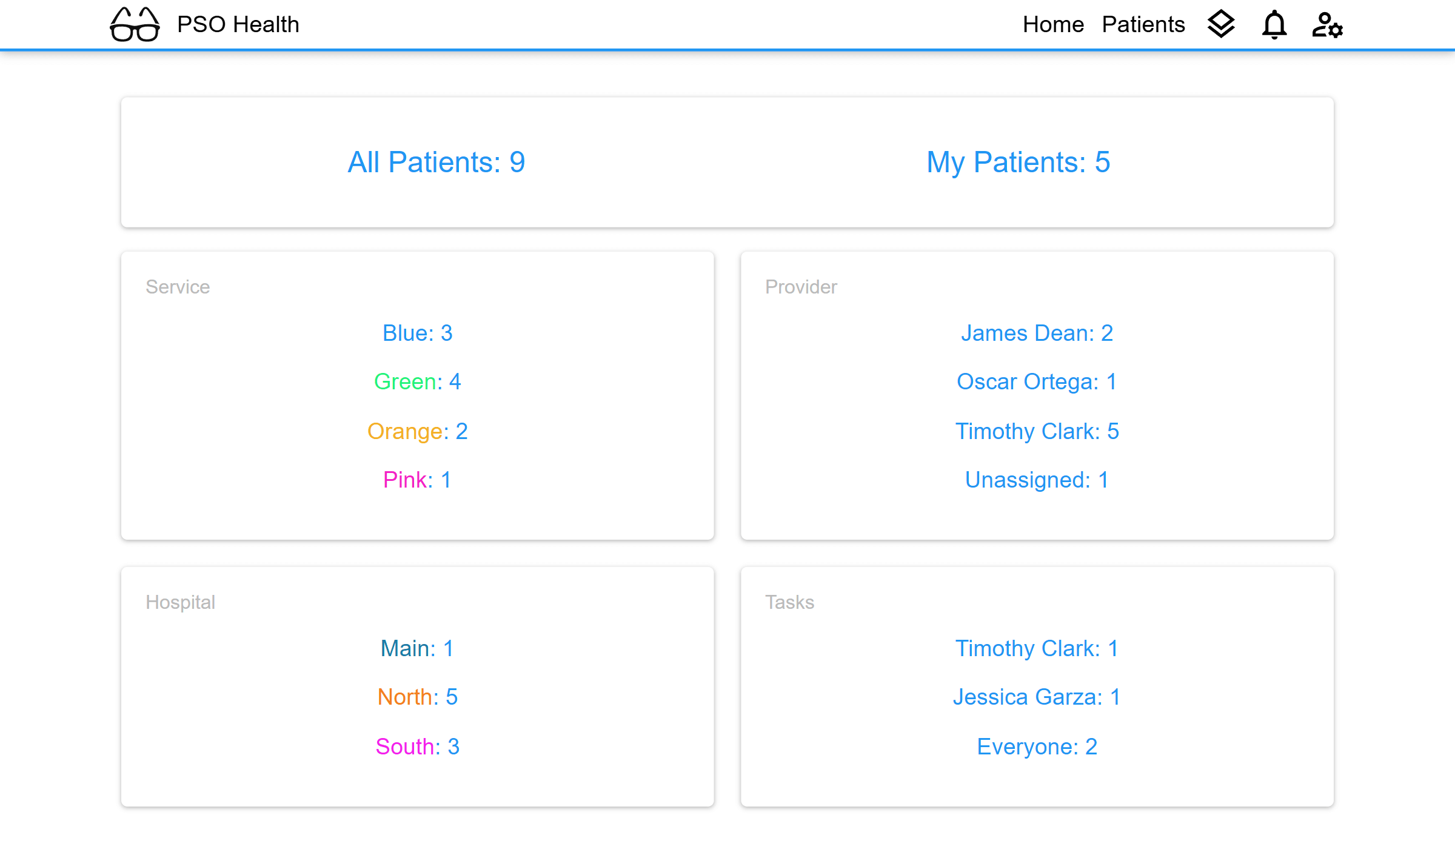
Task: View Timothy Clark's 5 patients
Action: (x=1037, y=431)
